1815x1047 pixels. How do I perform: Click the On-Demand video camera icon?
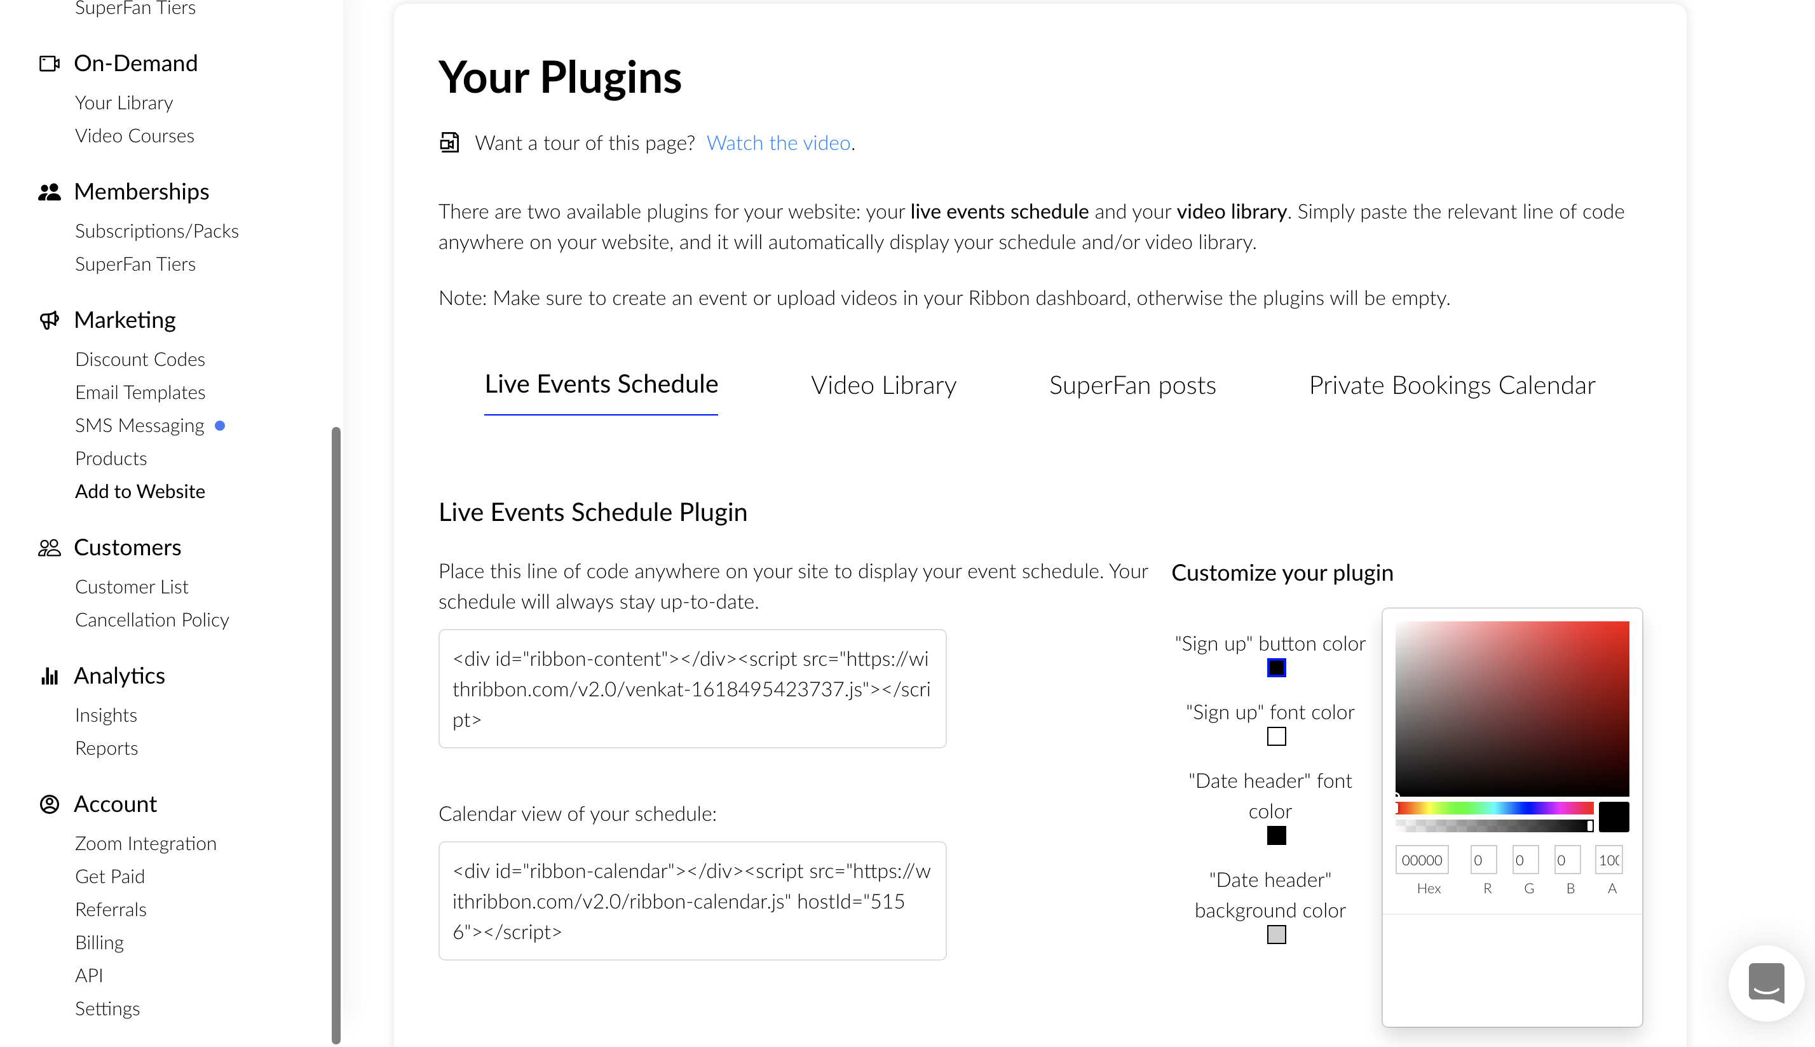click(49, 64)
